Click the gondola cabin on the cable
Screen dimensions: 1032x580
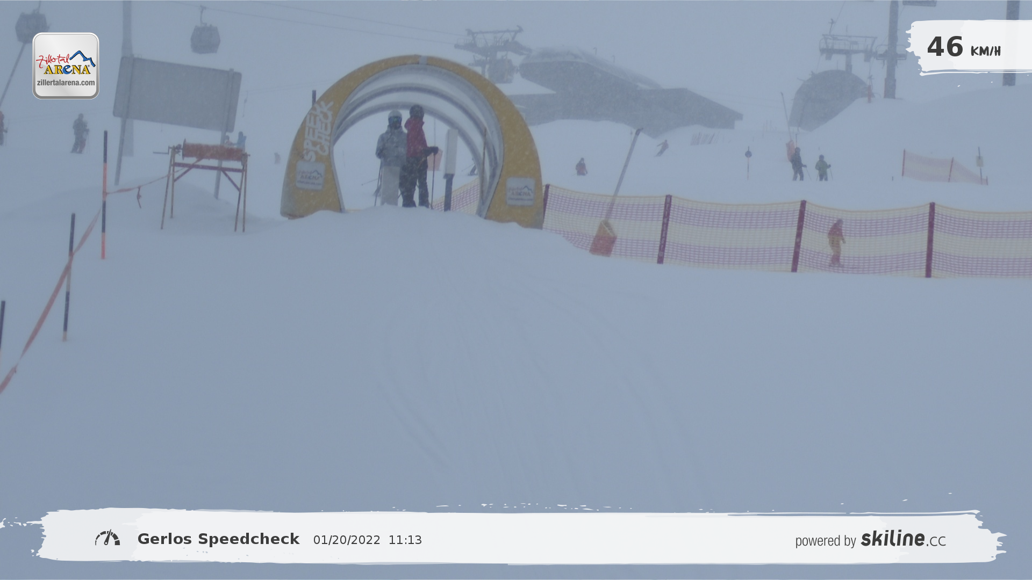205,38
